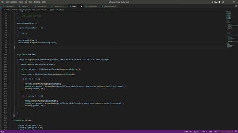Open the first editor tab, Player script file
Viewport: 238px width, 133px height.
(x=10, y=6)
